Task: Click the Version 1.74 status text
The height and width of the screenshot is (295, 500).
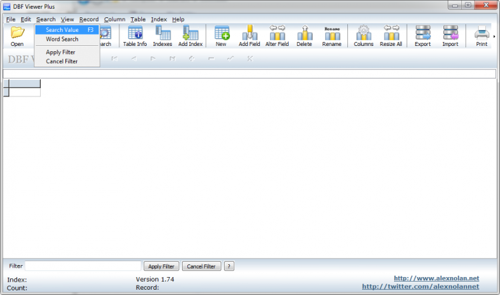Action: (155, 280)
